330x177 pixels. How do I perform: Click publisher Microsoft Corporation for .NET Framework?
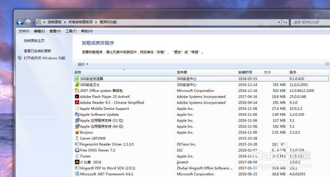(x=195, y=174)
